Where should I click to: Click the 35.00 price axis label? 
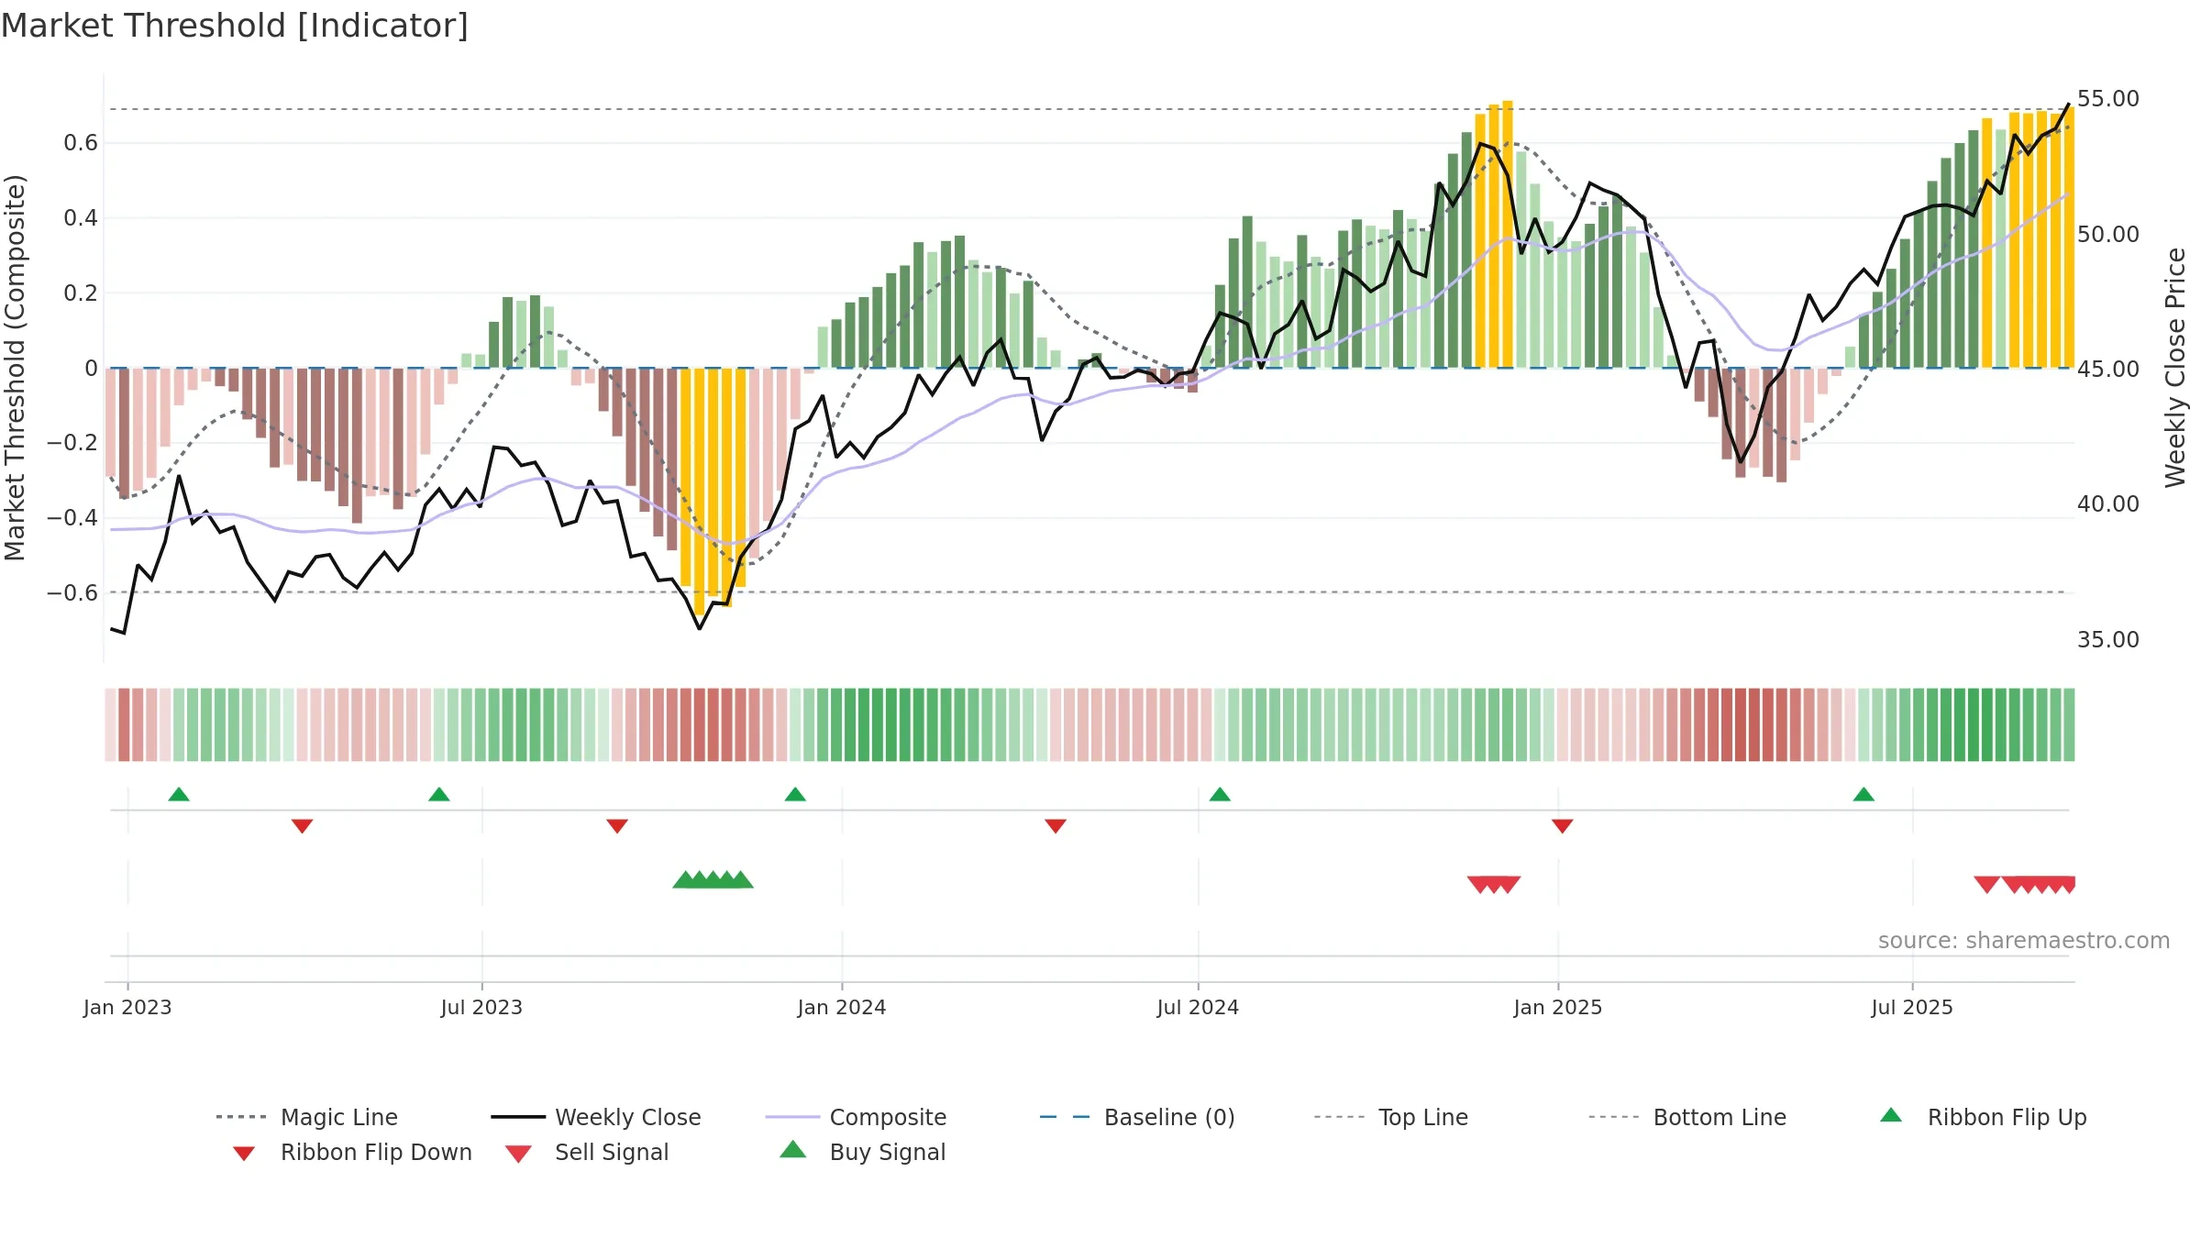(2108, 640)
